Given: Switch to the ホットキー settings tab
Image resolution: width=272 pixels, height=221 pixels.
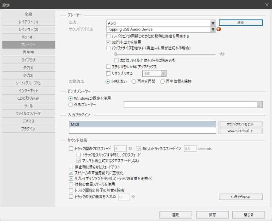Looking at the screenshot, I should click(x=28, y=37).
